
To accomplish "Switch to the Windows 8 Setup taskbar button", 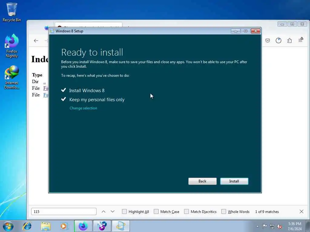I will click(121, 226).
